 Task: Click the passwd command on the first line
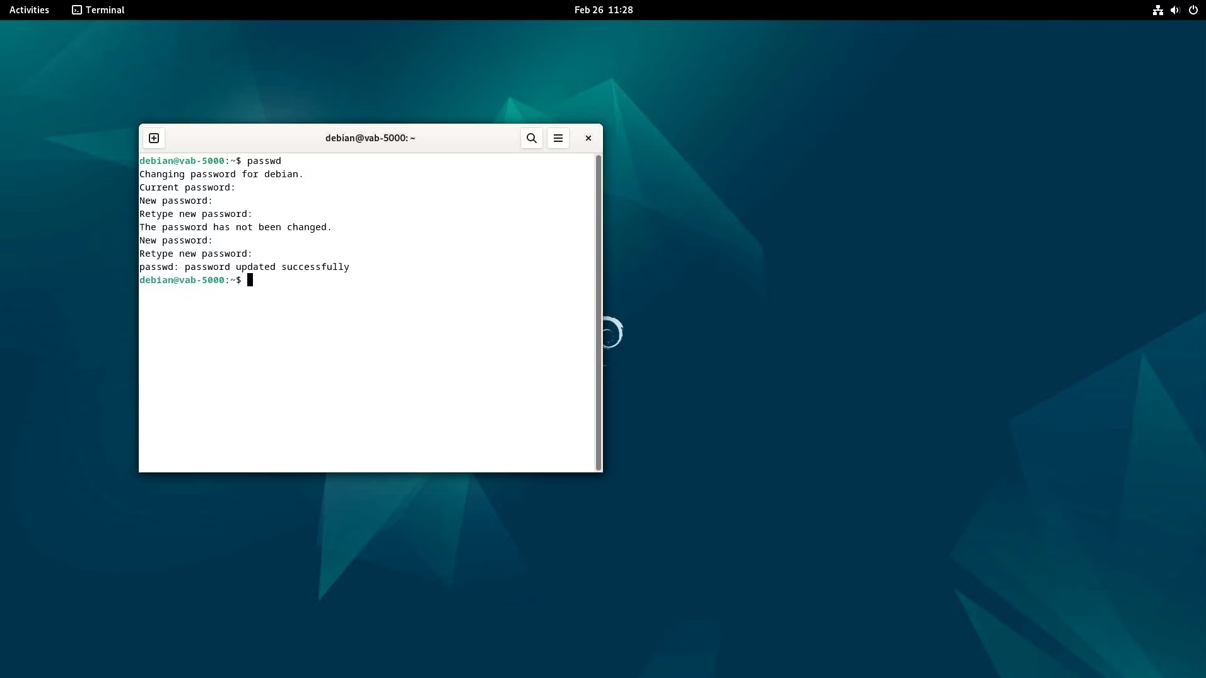[264, 161]
